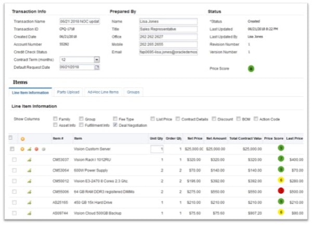Enable the Fee Type column checkbox

pyautogui.click(x=115, y=119)
